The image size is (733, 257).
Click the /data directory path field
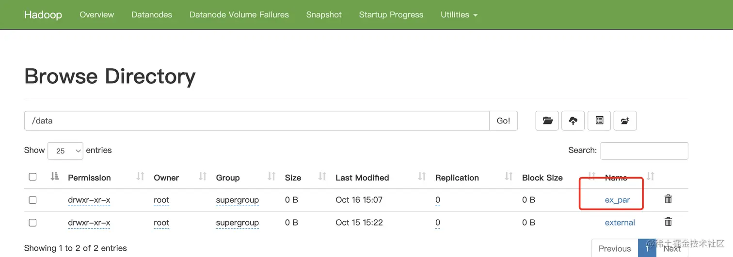[256, 121]
